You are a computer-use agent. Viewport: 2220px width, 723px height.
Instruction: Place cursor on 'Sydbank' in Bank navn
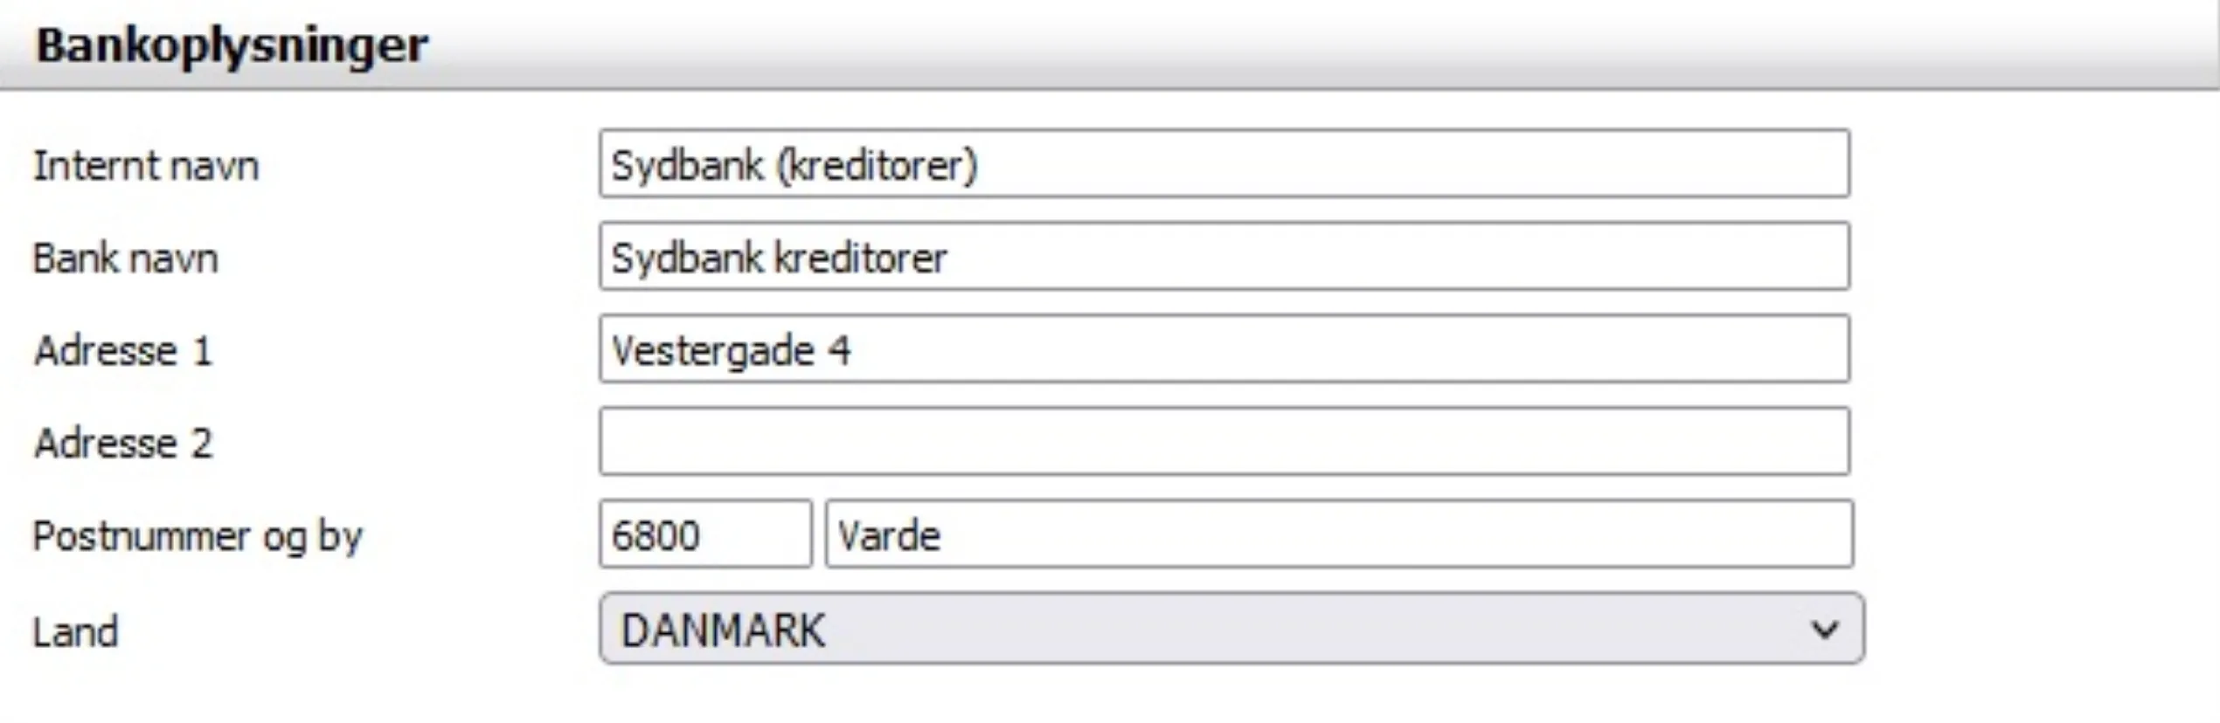[686, 258]
